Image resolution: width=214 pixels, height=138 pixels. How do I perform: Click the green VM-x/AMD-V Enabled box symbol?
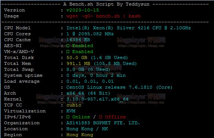[x=68, y=52]
